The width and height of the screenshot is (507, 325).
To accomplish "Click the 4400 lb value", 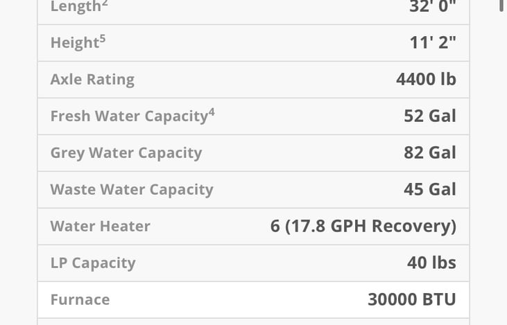I will (x=426, y=79).
